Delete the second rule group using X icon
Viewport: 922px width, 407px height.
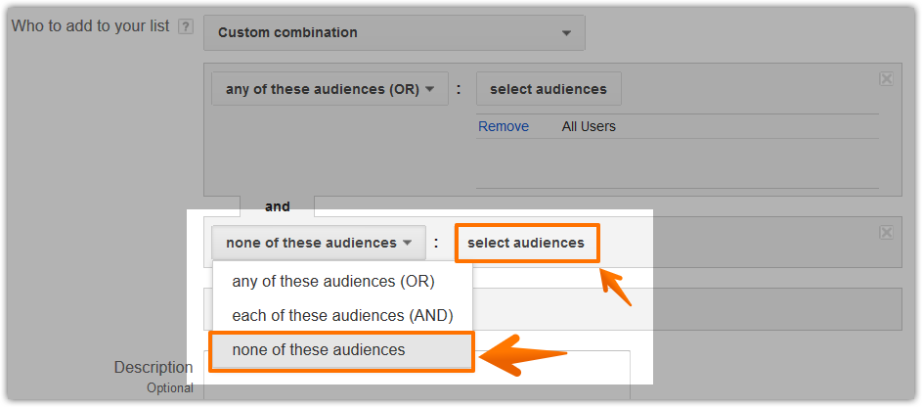[886, 232]
